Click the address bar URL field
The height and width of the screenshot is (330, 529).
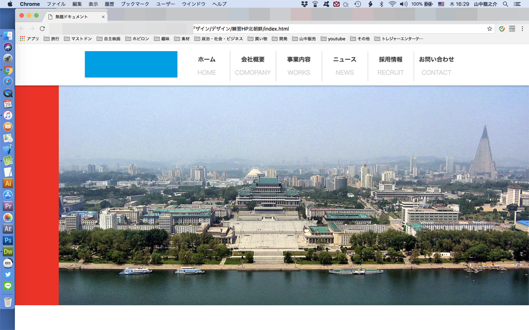pos(264,29)
